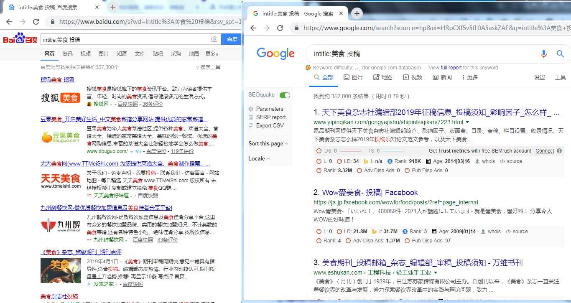This screenshot has width=571, height=303.
Task: Click the info icon next to Connect
Action: [559, 151]
